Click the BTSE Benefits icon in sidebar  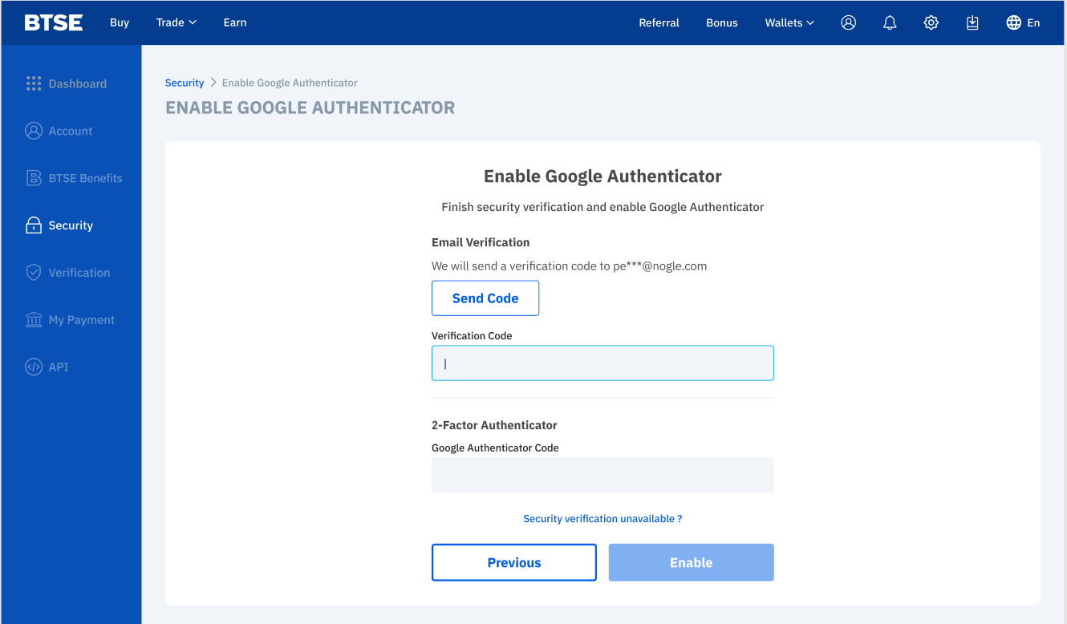(x=33, y=178)
